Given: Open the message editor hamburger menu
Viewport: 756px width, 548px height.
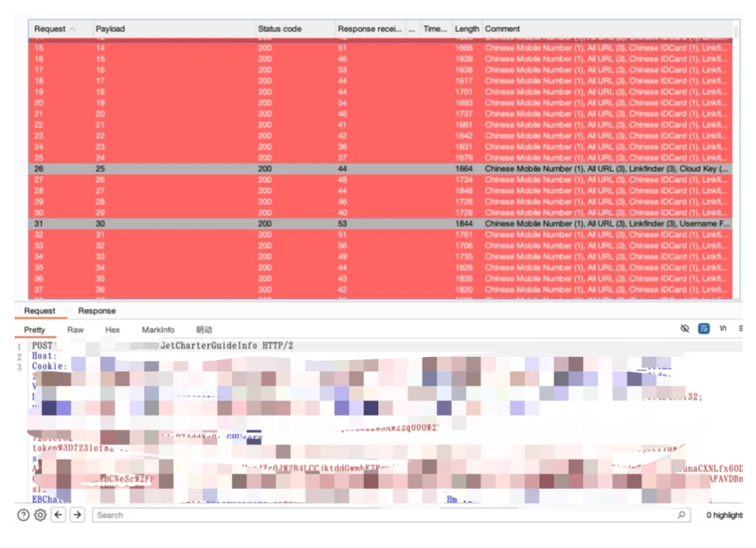Looking at the screenshot, I should tap(741, 329).
